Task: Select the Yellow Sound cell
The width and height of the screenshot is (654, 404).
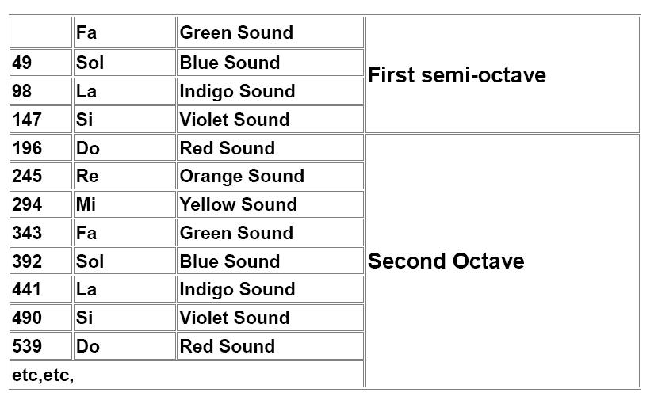Action: pos(238,204)
